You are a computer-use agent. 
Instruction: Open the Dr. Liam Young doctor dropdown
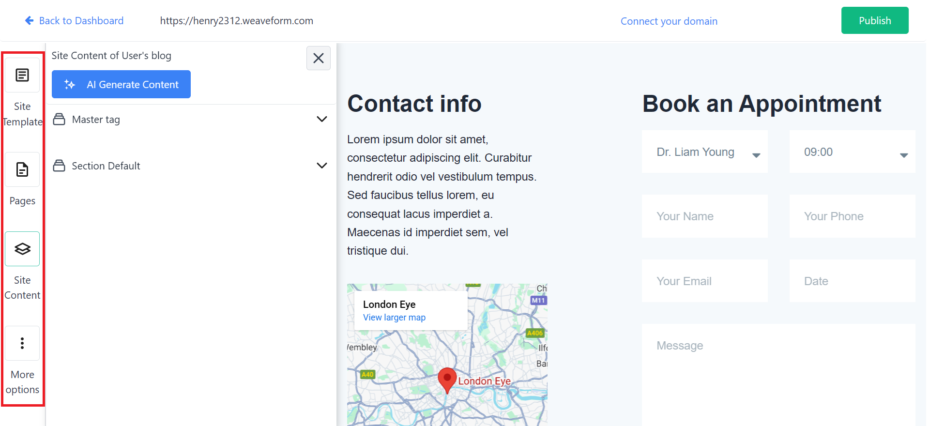point(704,152)
